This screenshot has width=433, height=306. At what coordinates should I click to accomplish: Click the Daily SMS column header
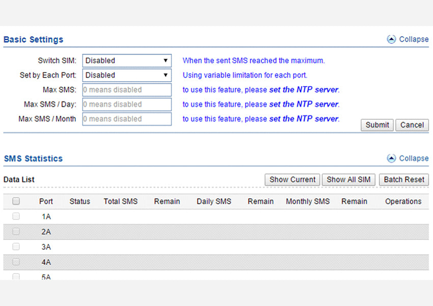click(214, 201)
